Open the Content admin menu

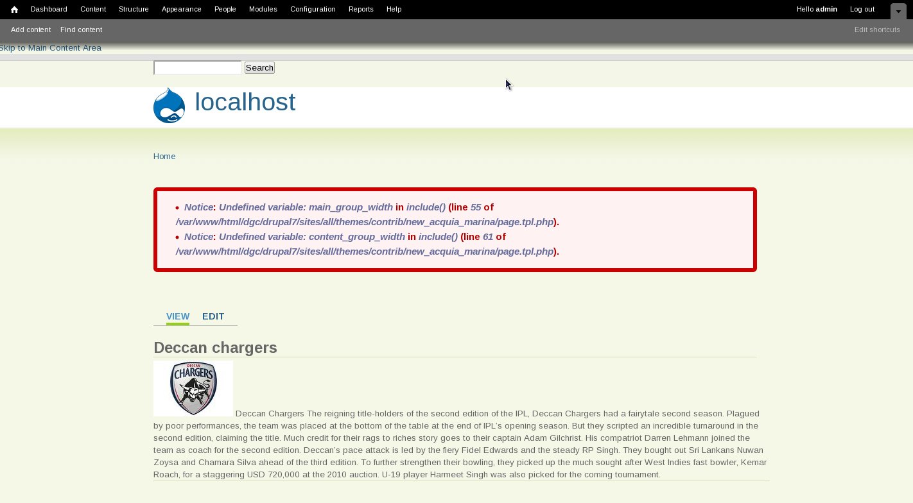tap(93, 9)
